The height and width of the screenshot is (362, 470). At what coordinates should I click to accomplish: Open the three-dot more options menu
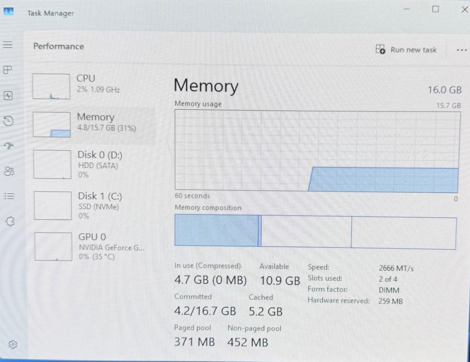[462, 50]
